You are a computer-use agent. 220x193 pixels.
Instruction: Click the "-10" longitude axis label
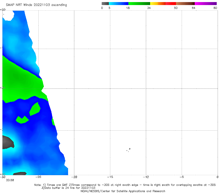(x=146, y=177)
